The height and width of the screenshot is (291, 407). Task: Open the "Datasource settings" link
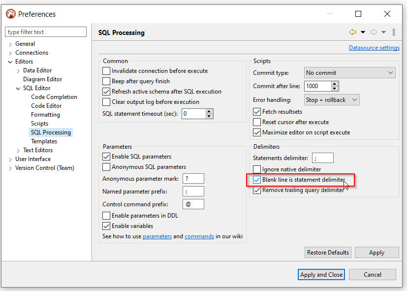point(376,47)
